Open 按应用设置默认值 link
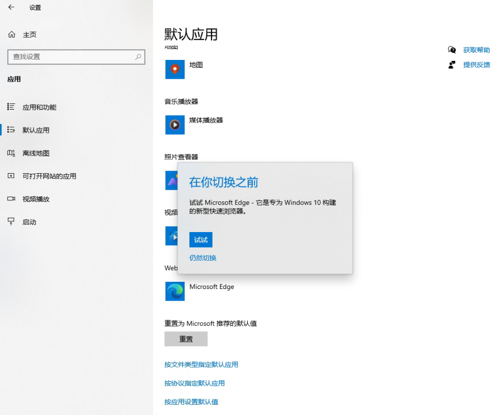Screen dimensions: 504x415 [x=191, y=402]
